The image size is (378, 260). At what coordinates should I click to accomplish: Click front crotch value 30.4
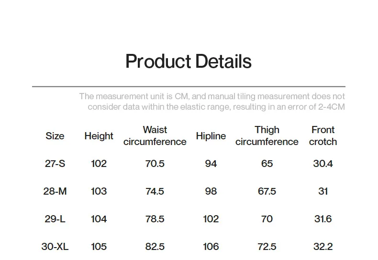(323, 164)
